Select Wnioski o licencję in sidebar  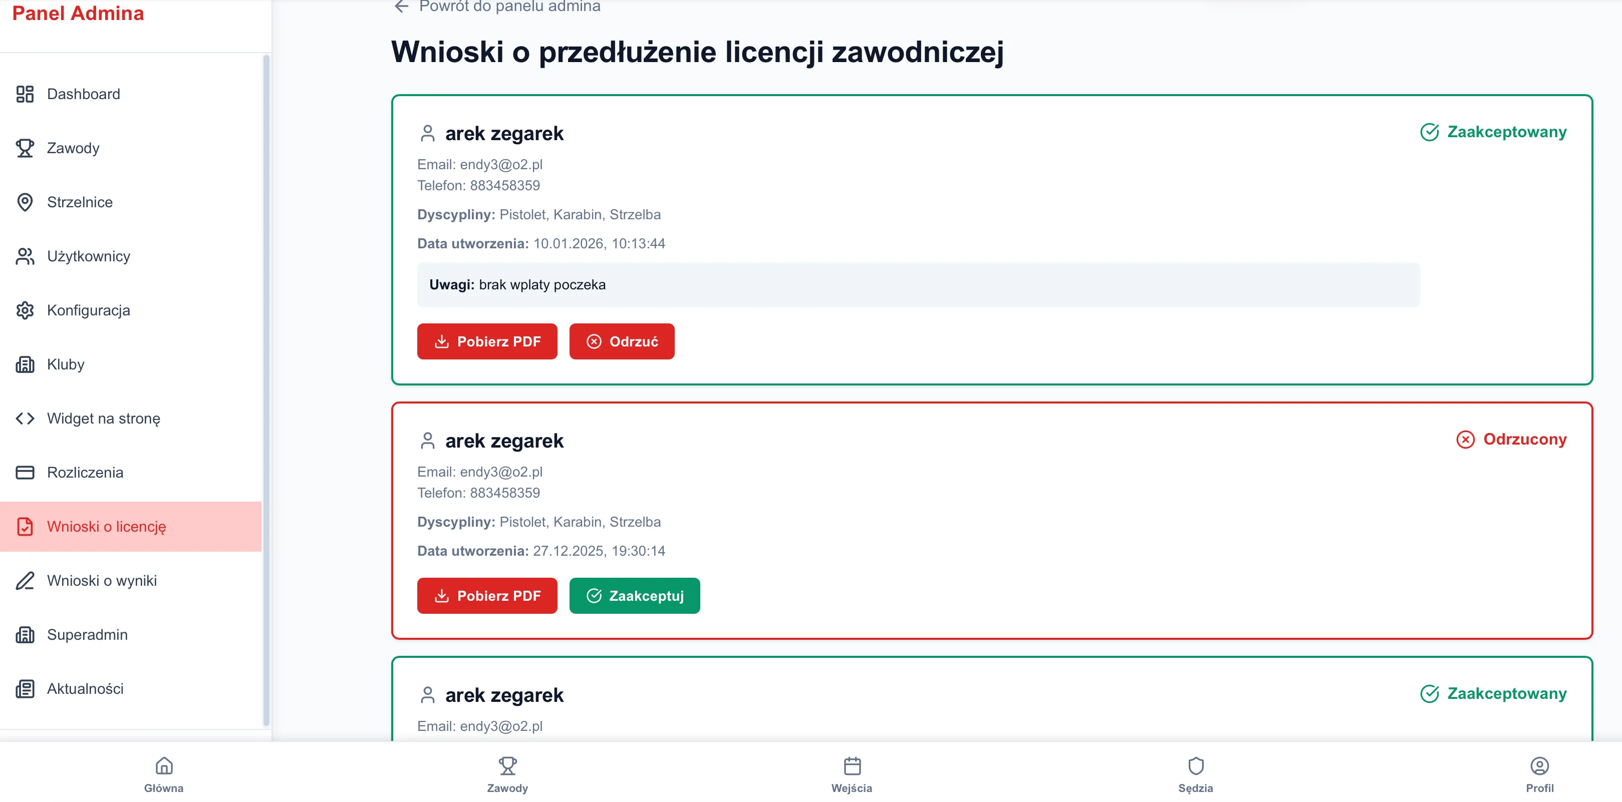(x=106, y=527)
